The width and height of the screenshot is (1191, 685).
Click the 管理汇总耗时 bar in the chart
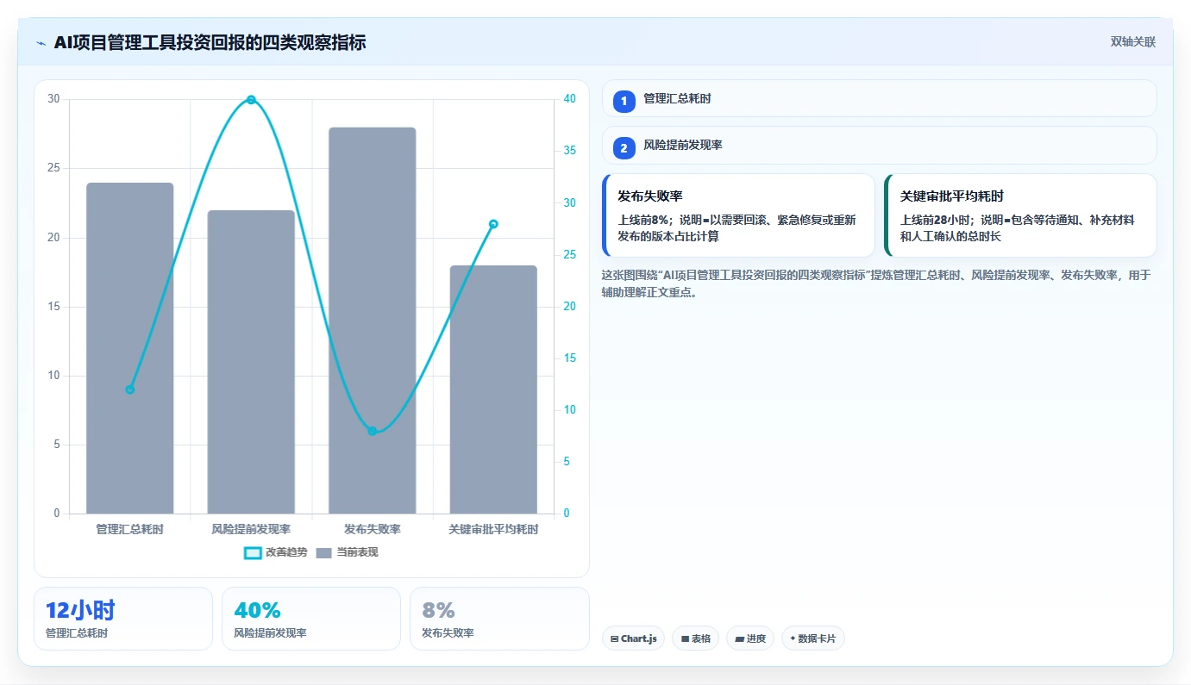[130, 348]
